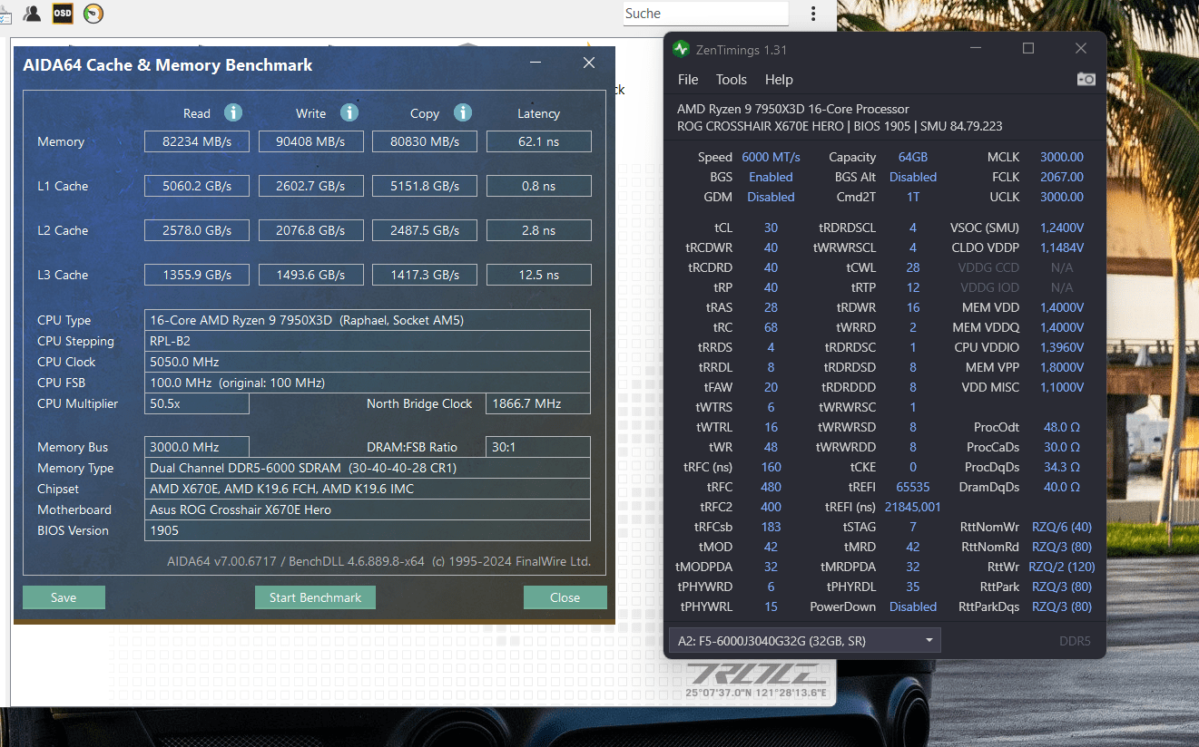1199x747 pixels.
Task: Maximize the ZenTimings window
Action: pos(1028,48)
